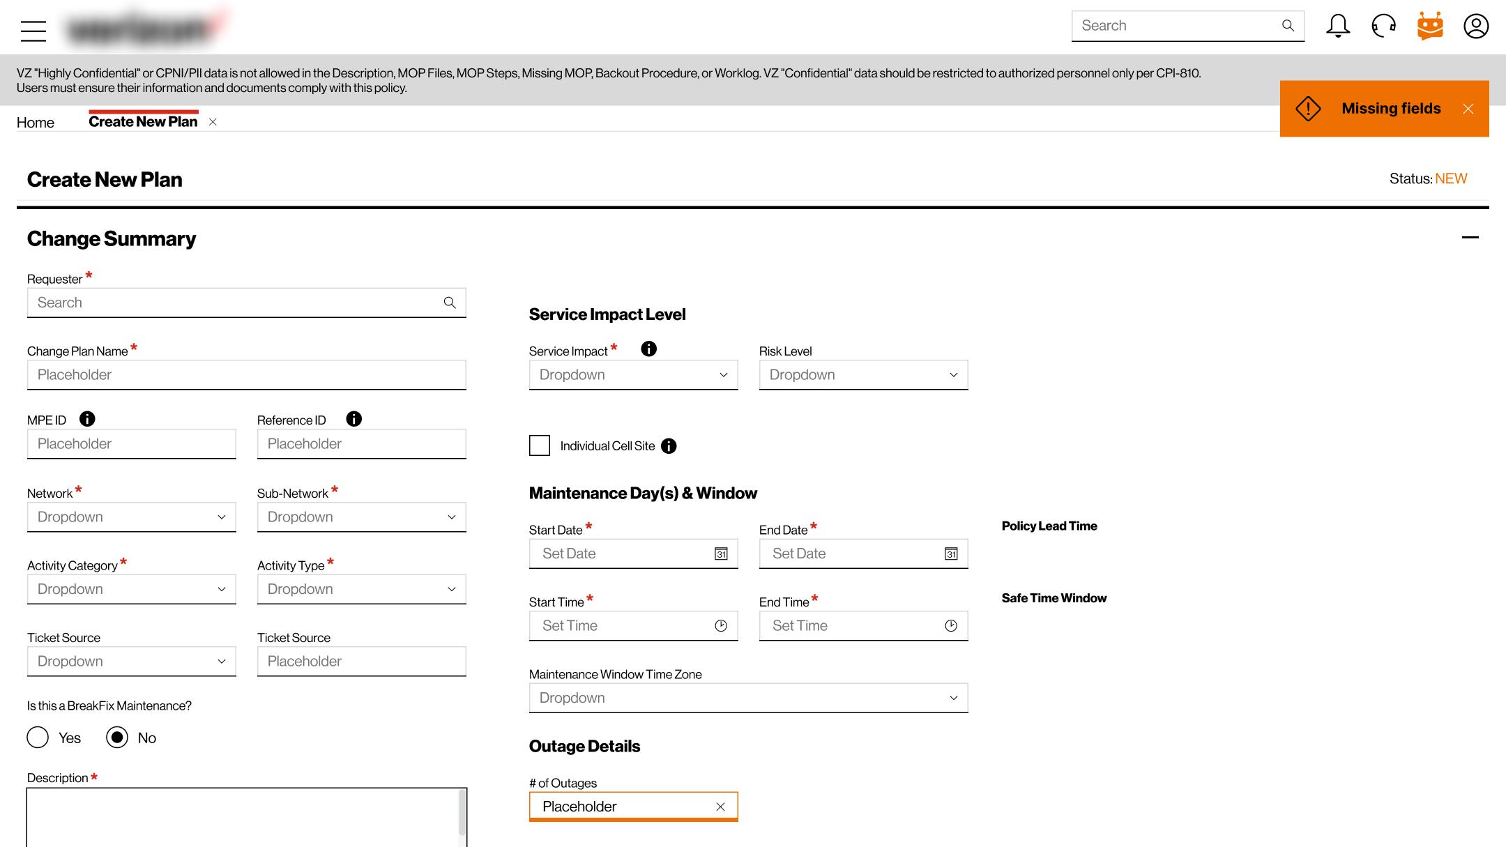This screenshot has height=847, width=1506.
Task: Show info for Individual Cell Site
Action: click(x=669, y=446)
